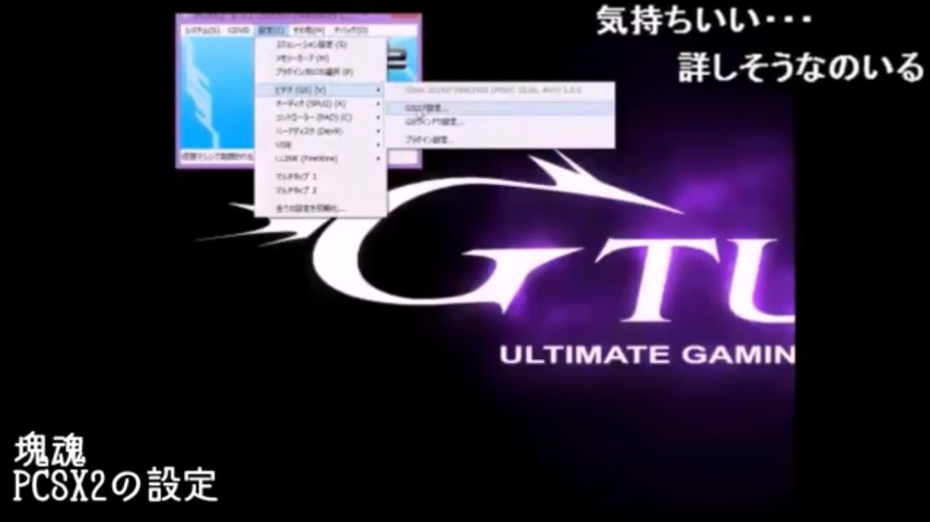Choose エミュレーション設定 (S) from the settings menu
The image size is (930, 522).
[320, 45]
